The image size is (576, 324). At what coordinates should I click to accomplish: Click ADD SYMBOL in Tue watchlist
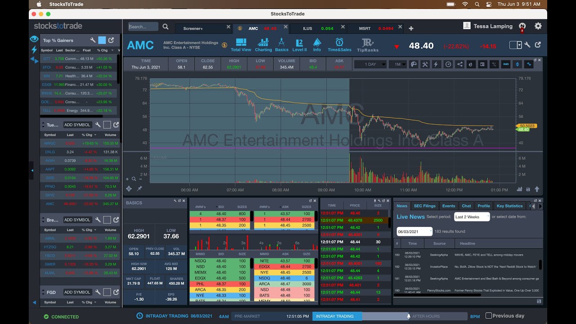click(77, 125)
